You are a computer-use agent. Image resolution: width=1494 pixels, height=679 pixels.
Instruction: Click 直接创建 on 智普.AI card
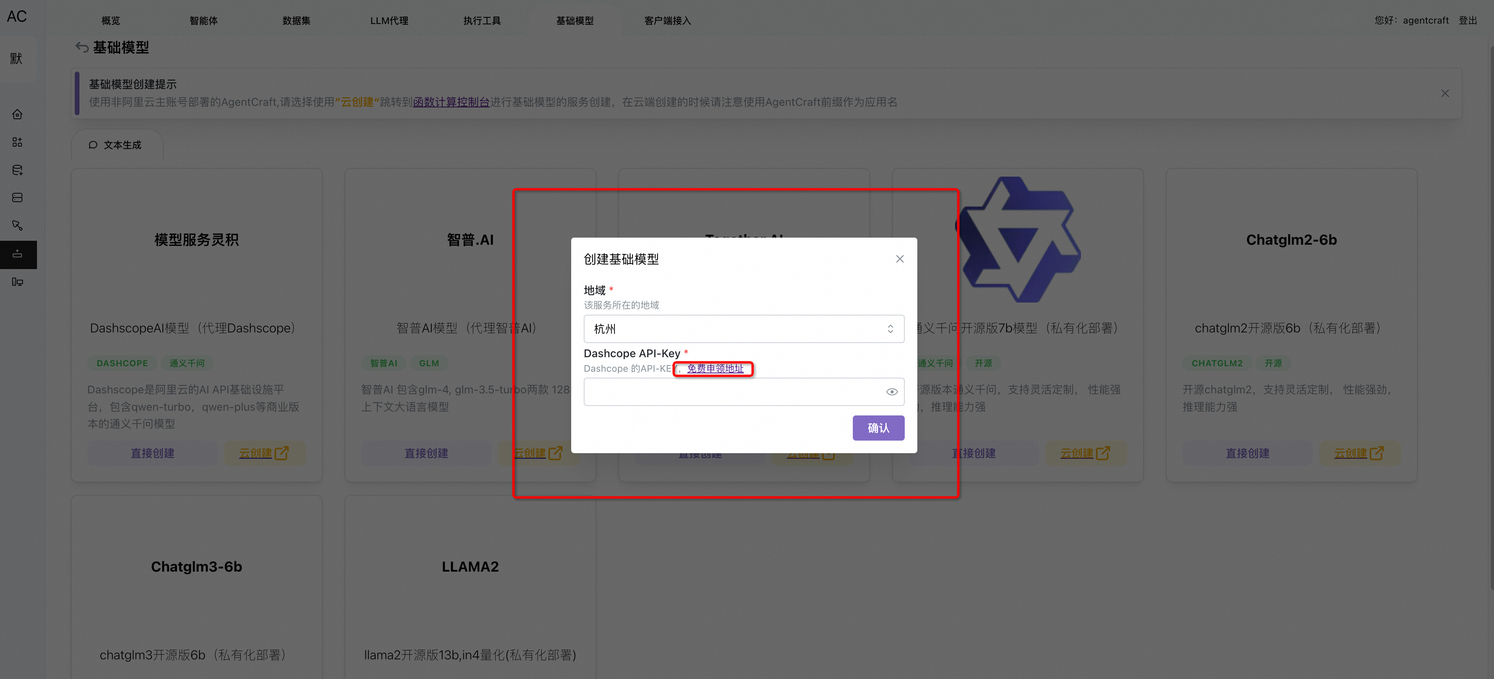[426, 453]
